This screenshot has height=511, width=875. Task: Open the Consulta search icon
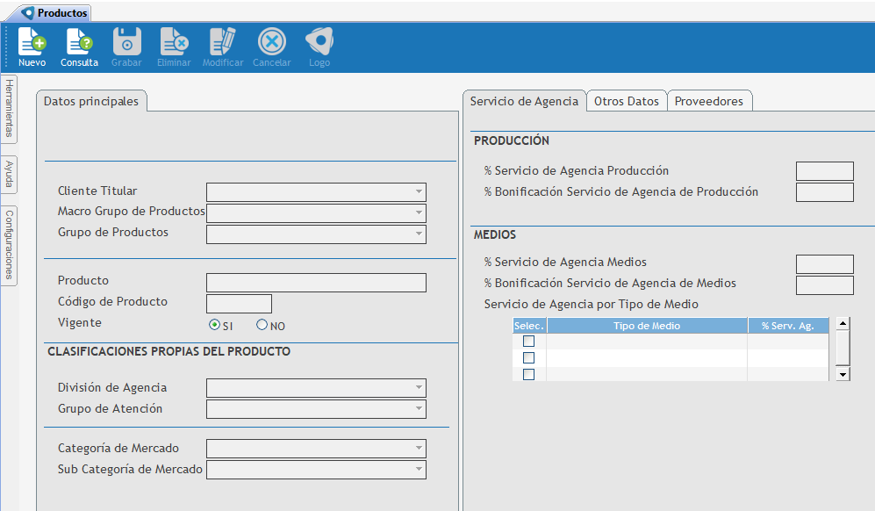click(79, 42)
